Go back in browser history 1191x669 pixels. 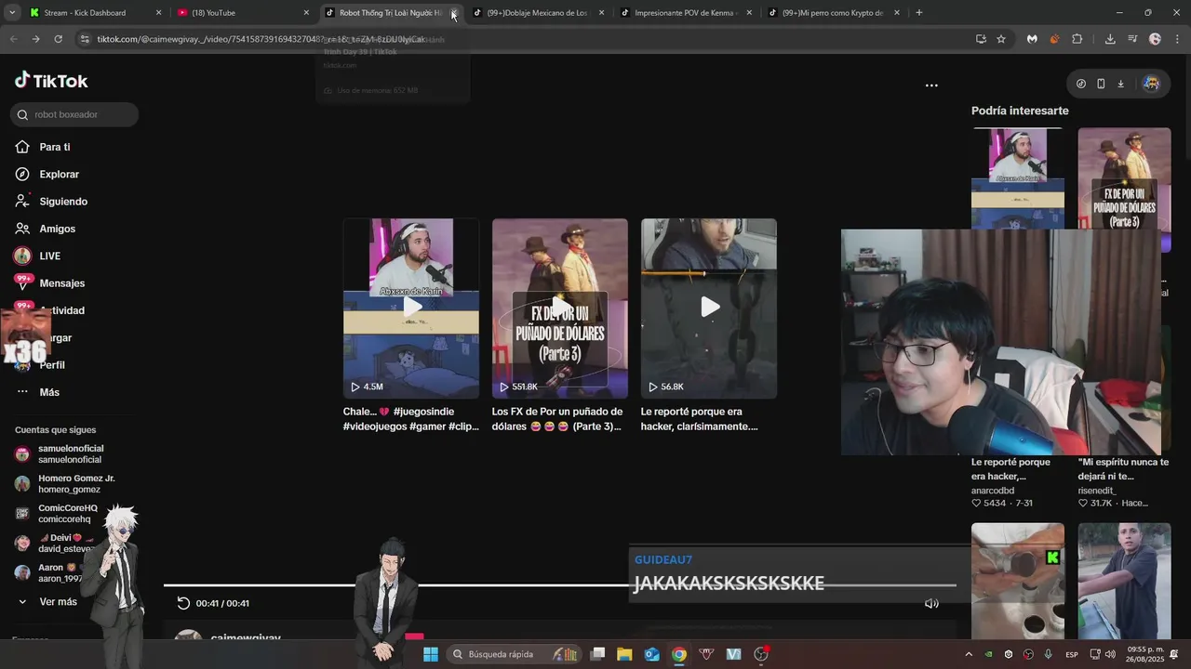(13, 39)
